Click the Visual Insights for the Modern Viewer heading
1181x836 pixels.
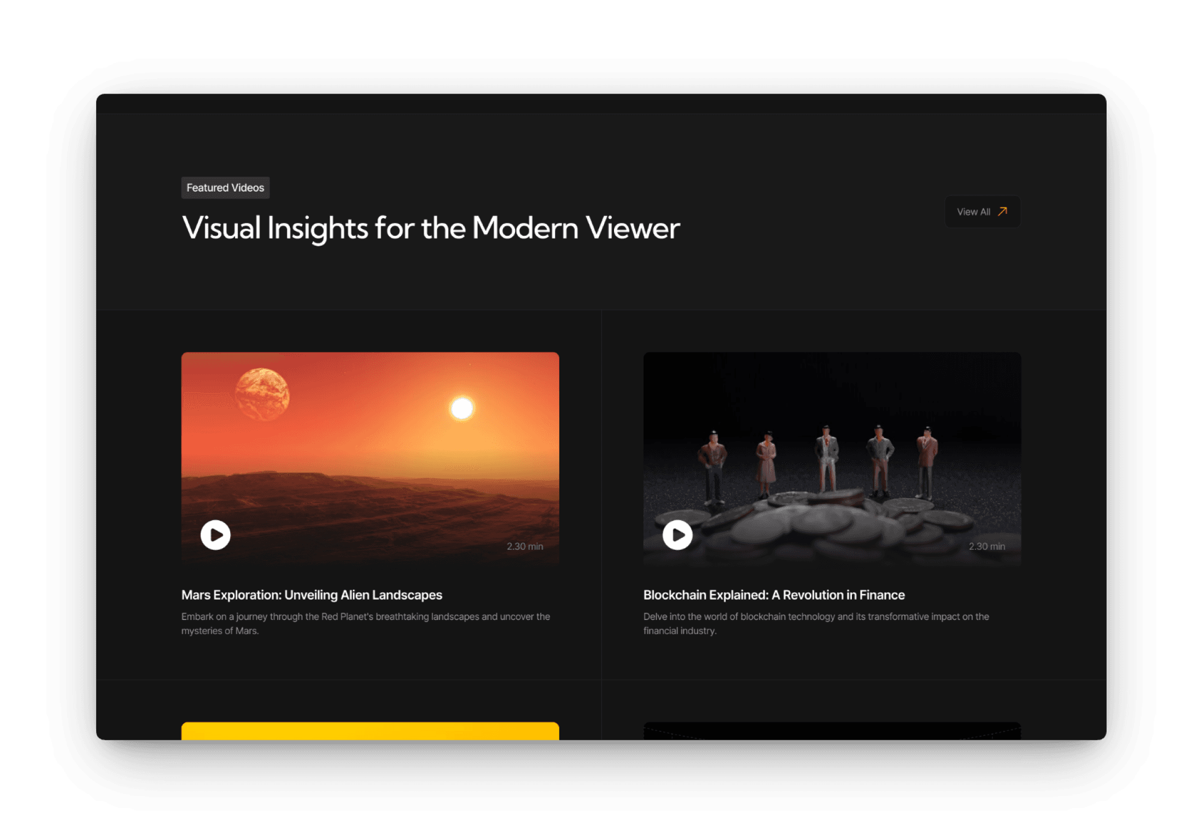431,228
